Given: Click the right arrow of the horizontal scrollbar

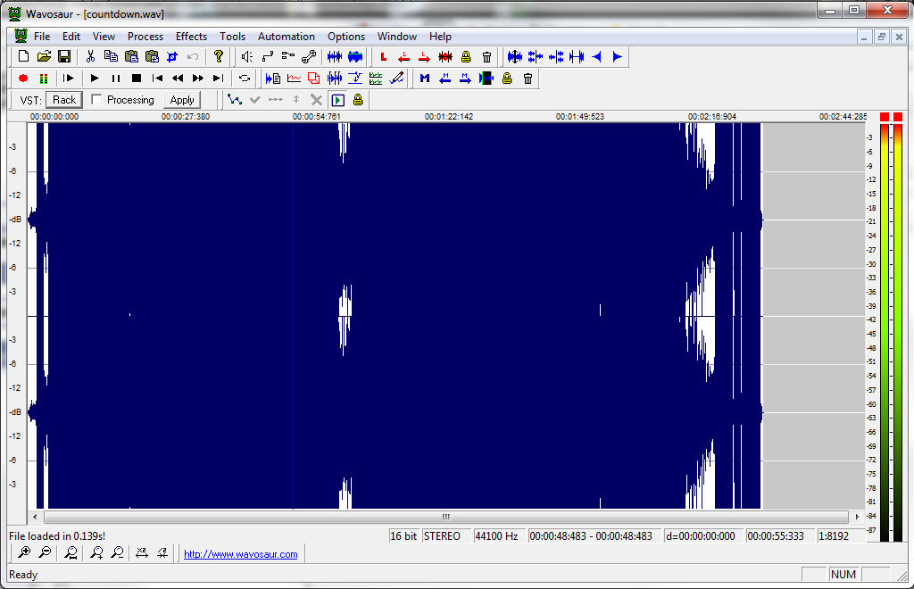Looking at the screenshot, I should pos(857,517).
